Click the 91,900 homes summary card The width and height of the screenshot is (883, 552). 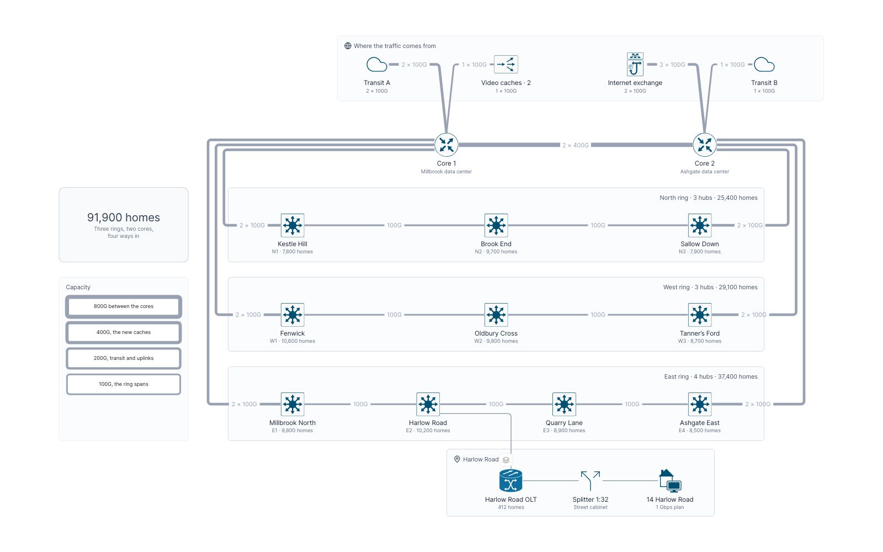124,225
